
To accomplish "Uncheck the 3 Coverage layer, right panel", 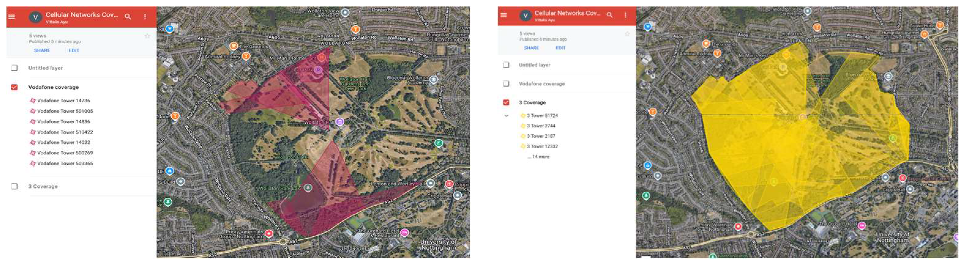I will (506, 102).
